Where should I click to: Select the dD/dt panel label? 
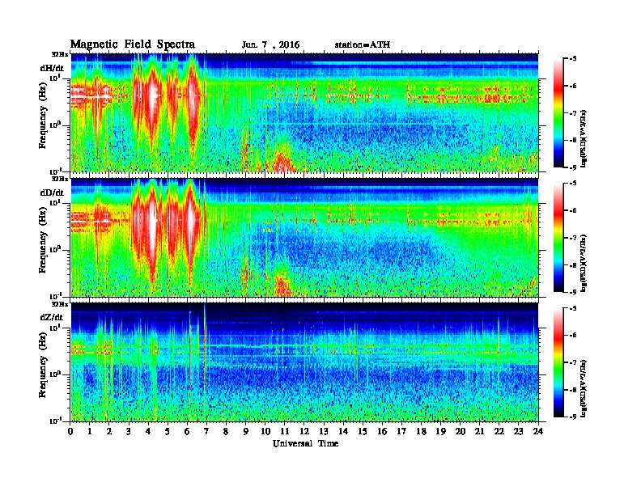pyautogui.click(x=52, y=192)
